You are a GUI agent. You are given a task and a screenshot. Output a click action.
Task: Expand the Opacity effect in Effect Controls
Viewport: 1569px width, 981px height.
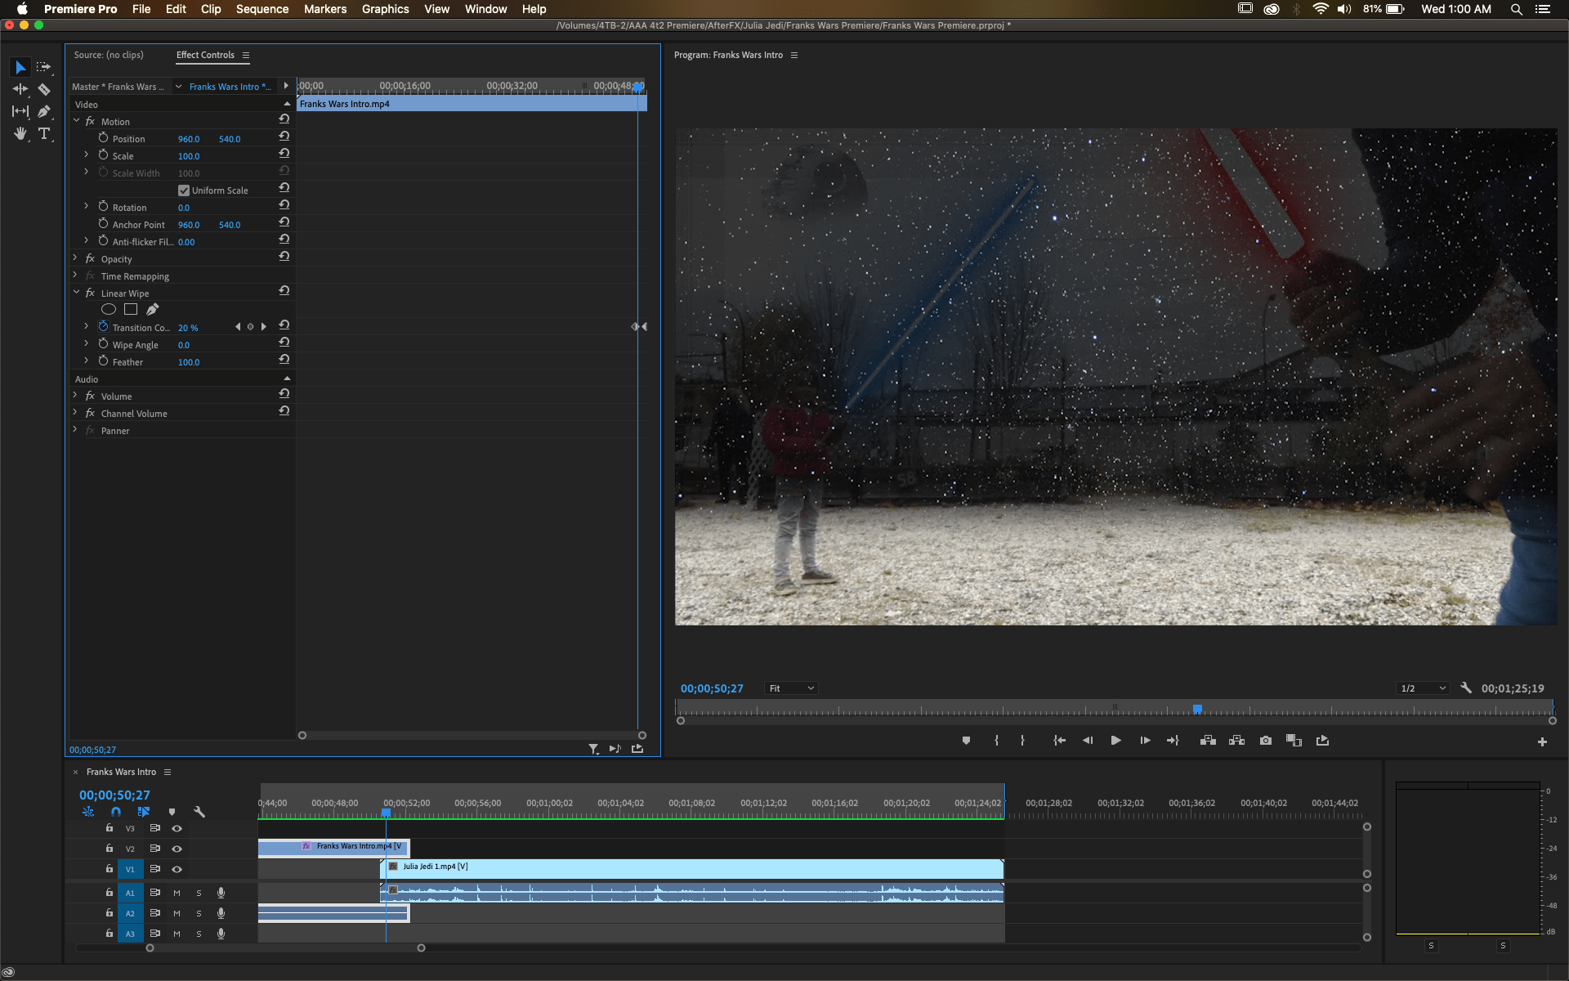click(x=75, y=258)
